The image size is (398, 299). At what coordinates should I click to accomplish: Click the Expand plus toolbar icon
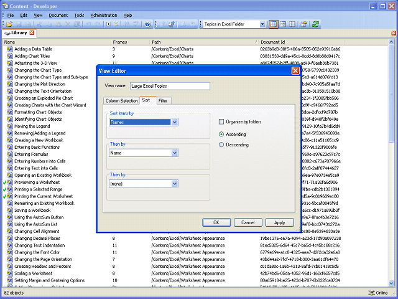(x=109, y=24)
